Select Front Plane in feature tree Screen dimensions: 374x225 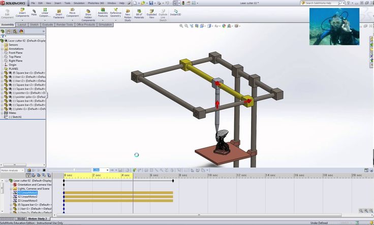pyautogui.click(x=16, y=53)
